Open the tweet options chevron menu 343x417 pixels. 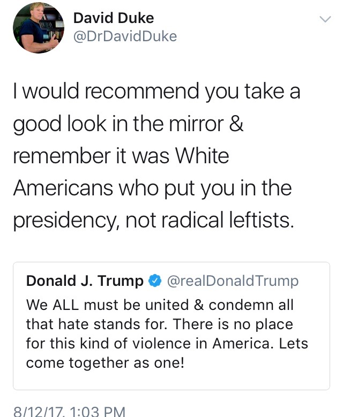point(325,19)
